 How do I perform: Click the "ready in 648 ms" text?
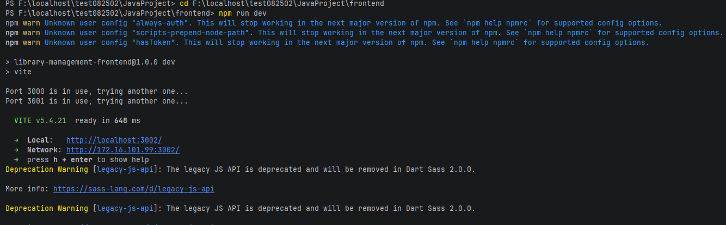[x=108, y=120]
